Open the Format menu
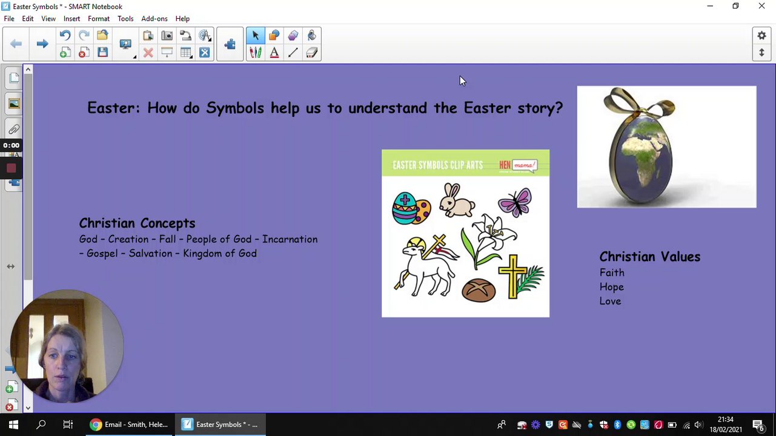This screenshot has height=436, width=776. coord(99,19)
